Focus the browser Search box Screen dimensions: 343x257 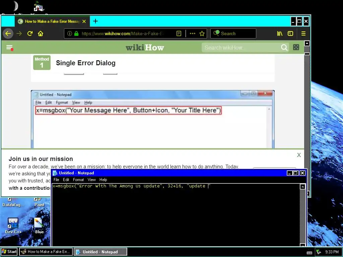click(233, 34)
